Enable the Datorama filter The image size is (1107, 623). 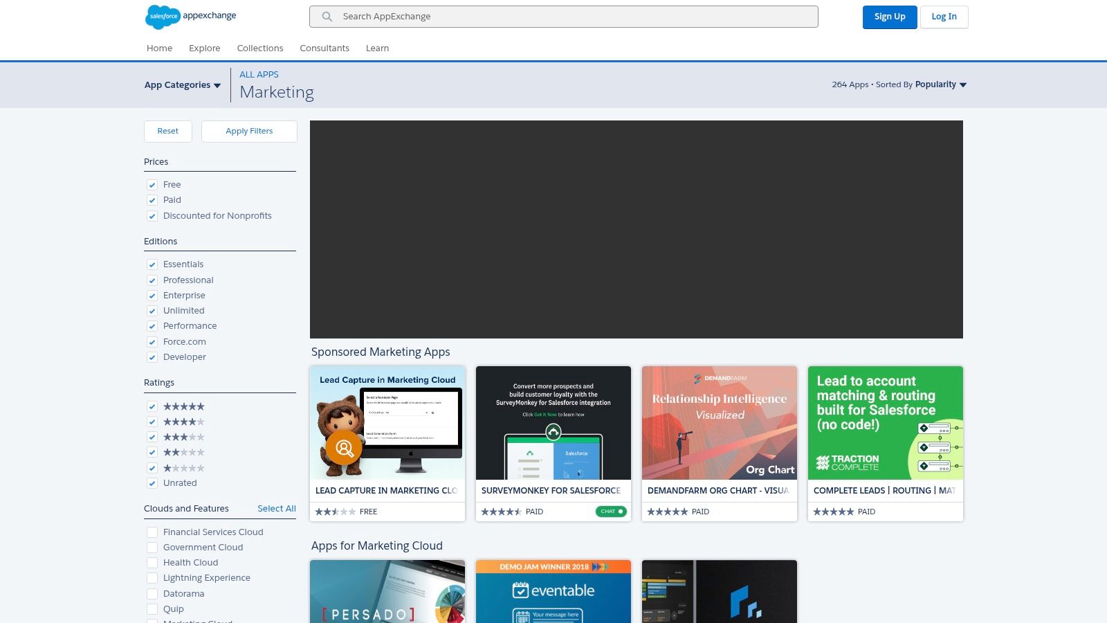tap(152, 594)
